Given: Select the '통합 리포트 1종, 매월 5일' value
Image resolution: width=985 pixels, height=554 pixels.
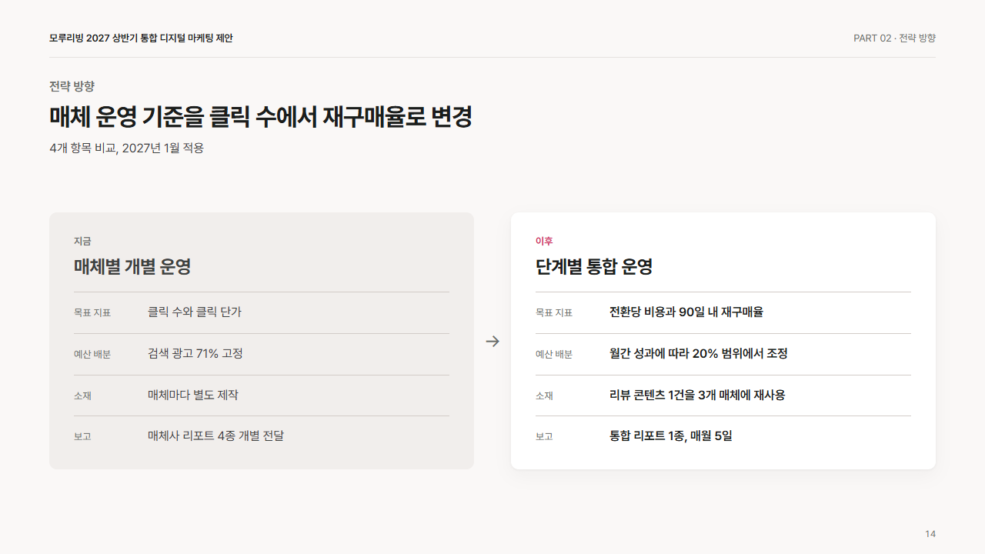Looking at the screenshot, I should [x=671, y=436].
